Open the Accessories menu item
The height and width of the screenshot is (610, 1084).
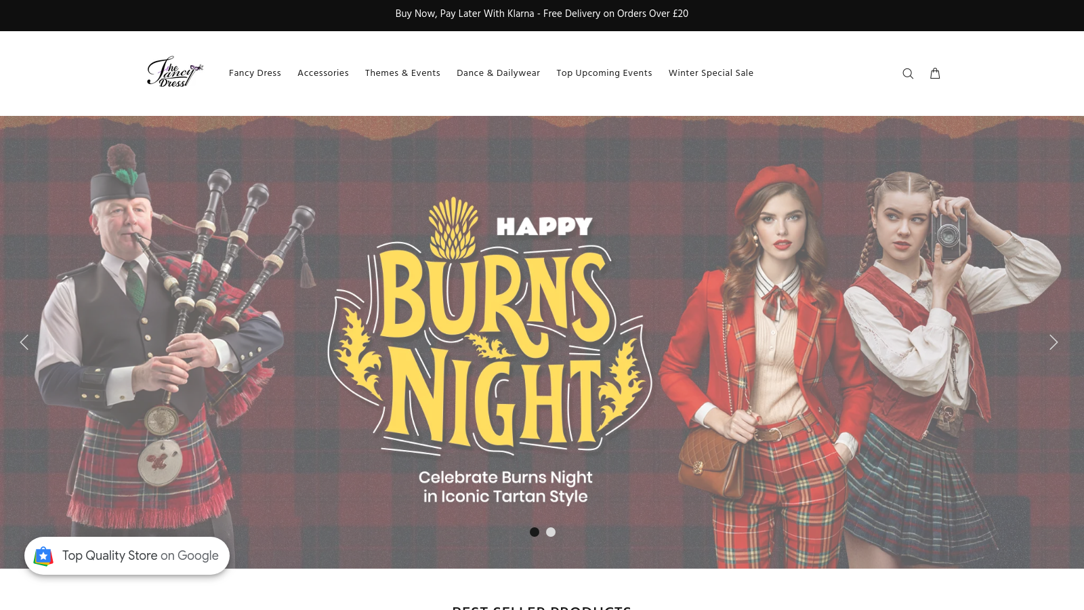point(323,73)
